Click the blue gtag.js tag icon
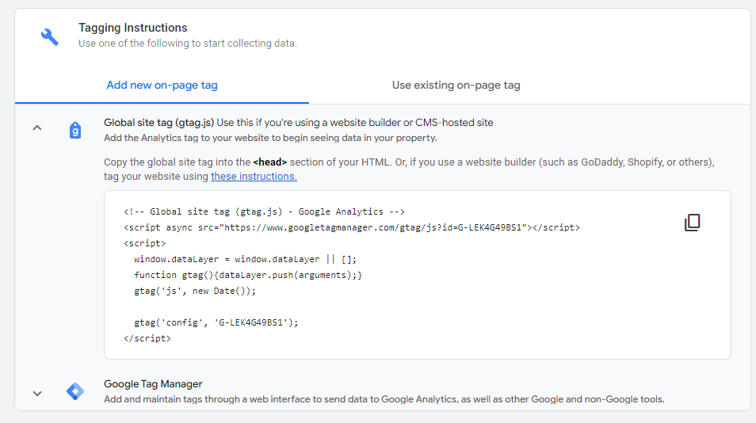This screenshot has height=423, width=756. (x=75, y=130)
